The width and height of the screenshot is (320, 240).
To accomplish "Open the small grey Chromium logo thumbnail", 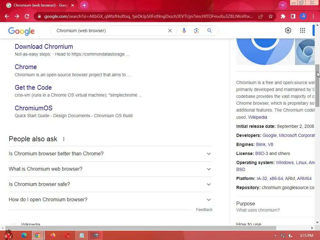I will click(x=305, y=52).
